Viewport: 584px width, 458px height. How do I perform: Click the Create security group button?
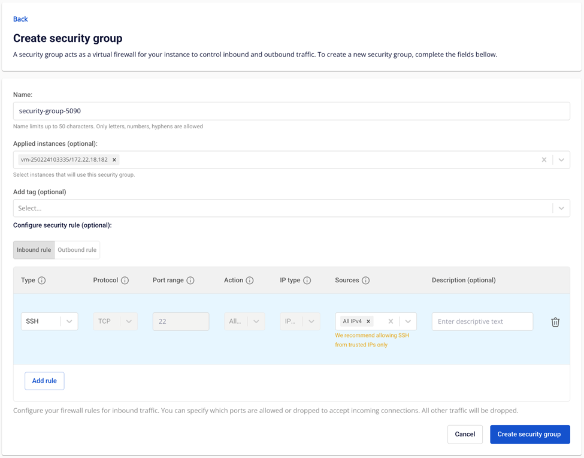(x=529, y=434)
